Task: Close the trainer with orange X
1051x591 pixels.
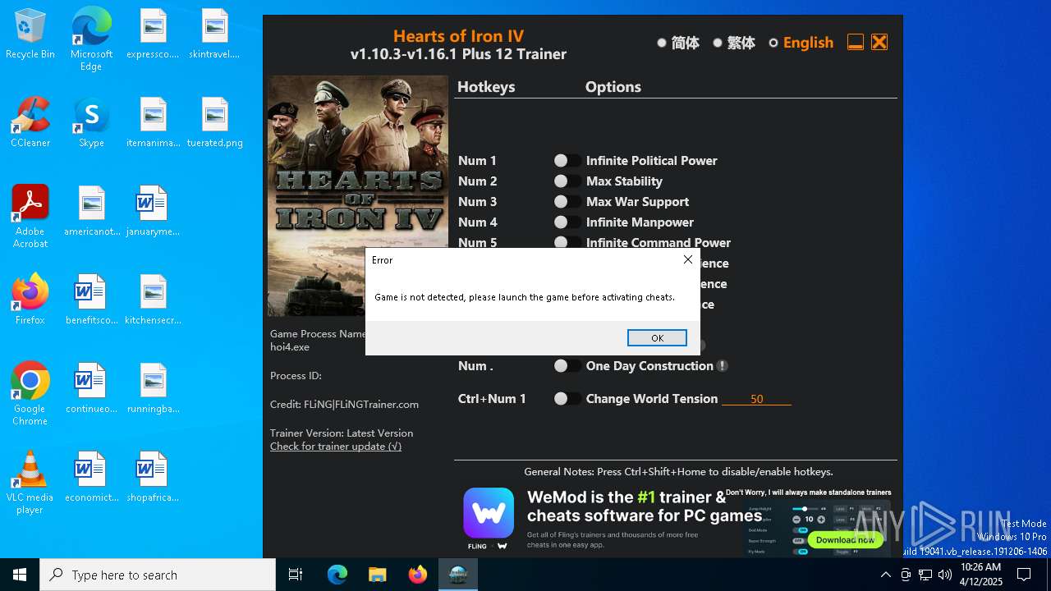Action: tap(879, 42)
